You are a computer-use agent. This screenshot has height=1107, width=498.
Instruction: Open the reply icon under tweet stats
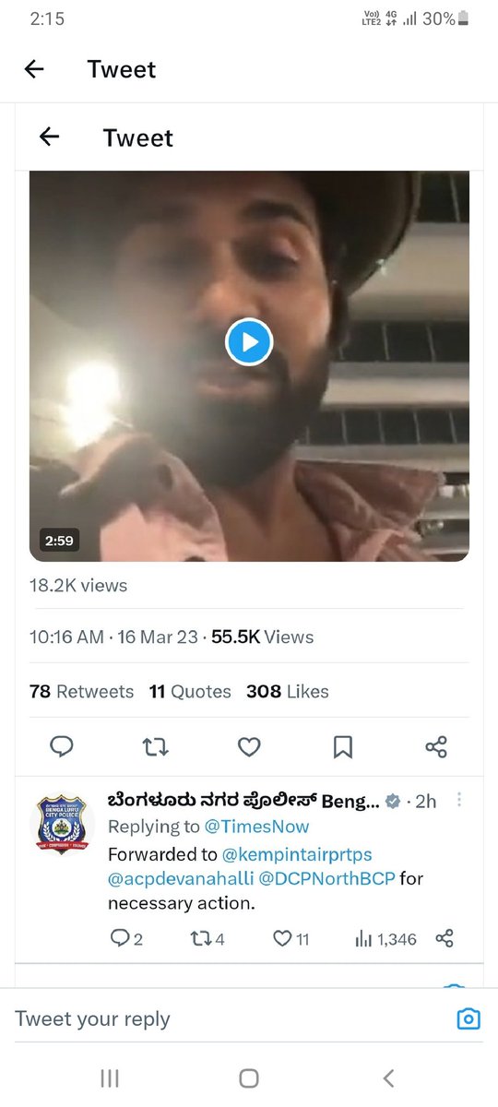(x=62, y=746)
